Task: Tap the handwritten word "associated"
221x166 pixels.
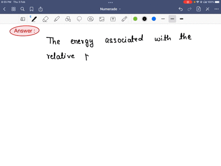Action: (124, 39)
